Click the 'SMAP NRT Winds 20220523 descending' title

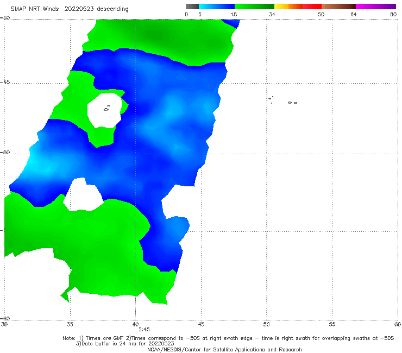[x=70, y=9]
